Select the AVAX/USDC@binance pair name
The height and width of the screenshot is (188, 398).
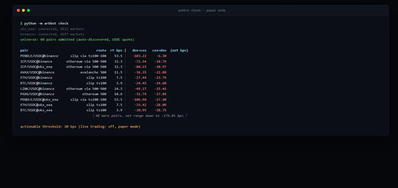coord(37,72)
